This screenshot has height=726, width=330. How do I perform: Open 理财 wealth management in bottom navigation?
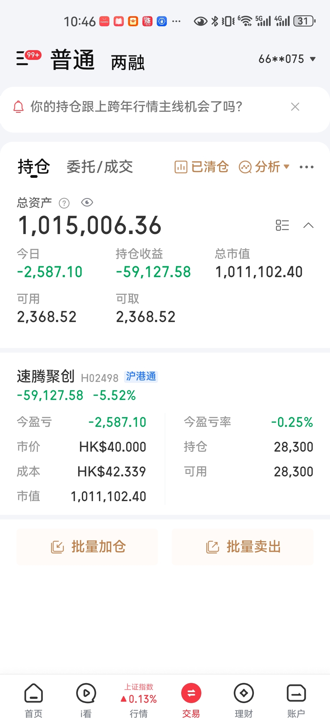[244, 701]
